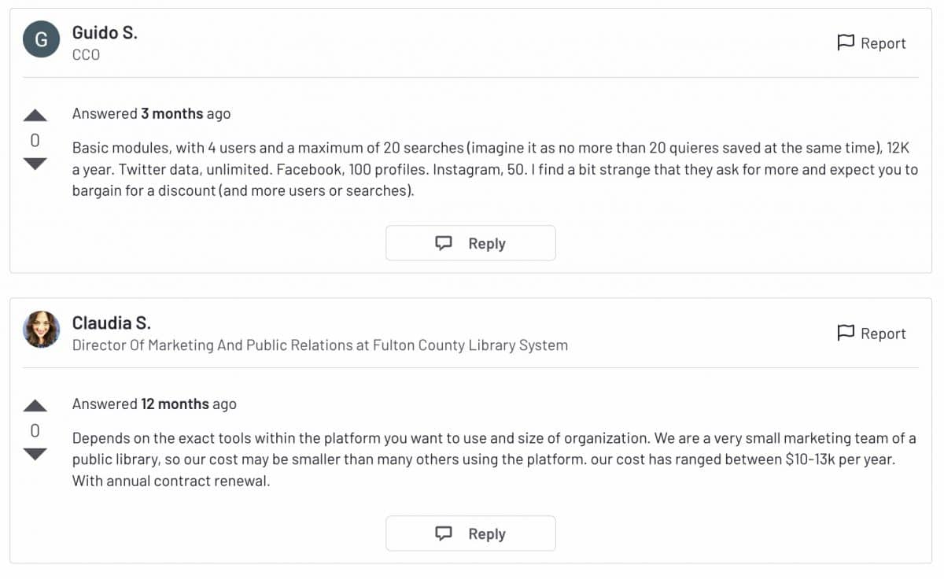Click the vote count on Guido's answer
The image size is (944, 579).
[35, 141]
